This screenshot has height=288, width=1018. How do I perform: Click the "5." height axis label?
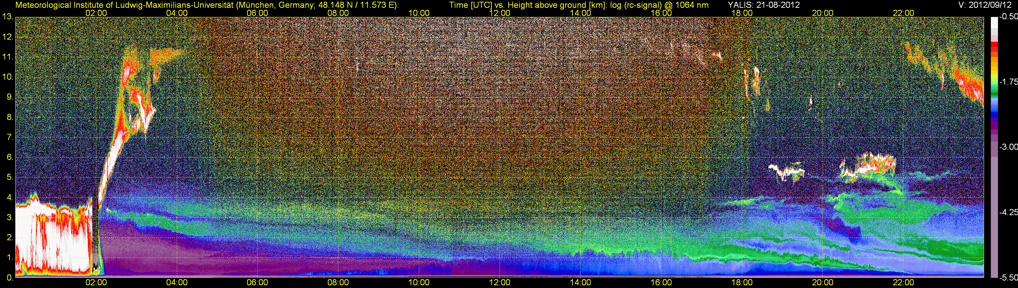10,178
